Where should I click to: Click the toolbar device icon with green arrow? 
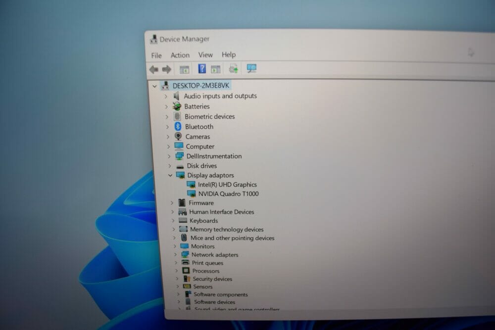pos(233,68)
